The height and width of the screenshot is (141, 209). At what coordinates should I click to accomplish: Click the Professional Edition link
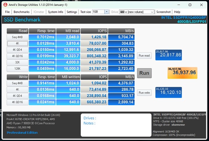coord(22,133)
